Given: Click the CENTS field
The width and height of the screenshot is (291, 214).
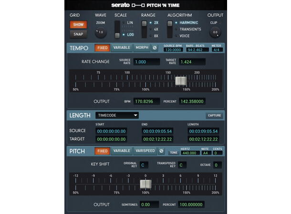Looking at the screenshot, I should [218, 153].
